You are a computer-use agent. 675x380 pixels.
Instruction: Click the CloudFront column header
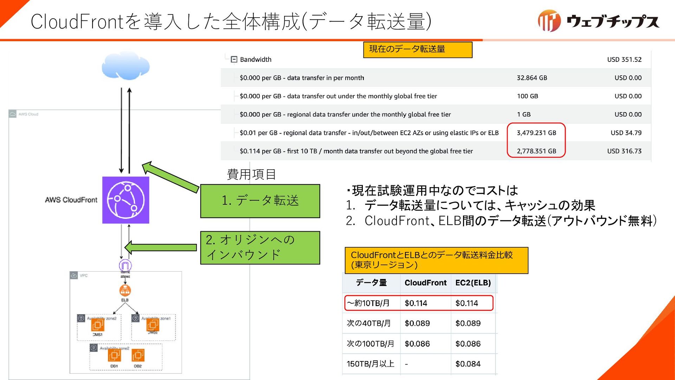point(425,283)
